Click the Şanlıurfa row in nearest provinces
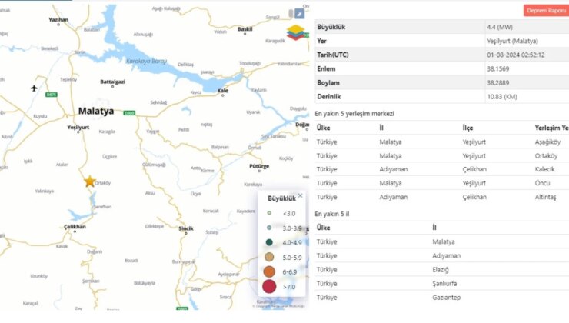 (441, 284)
